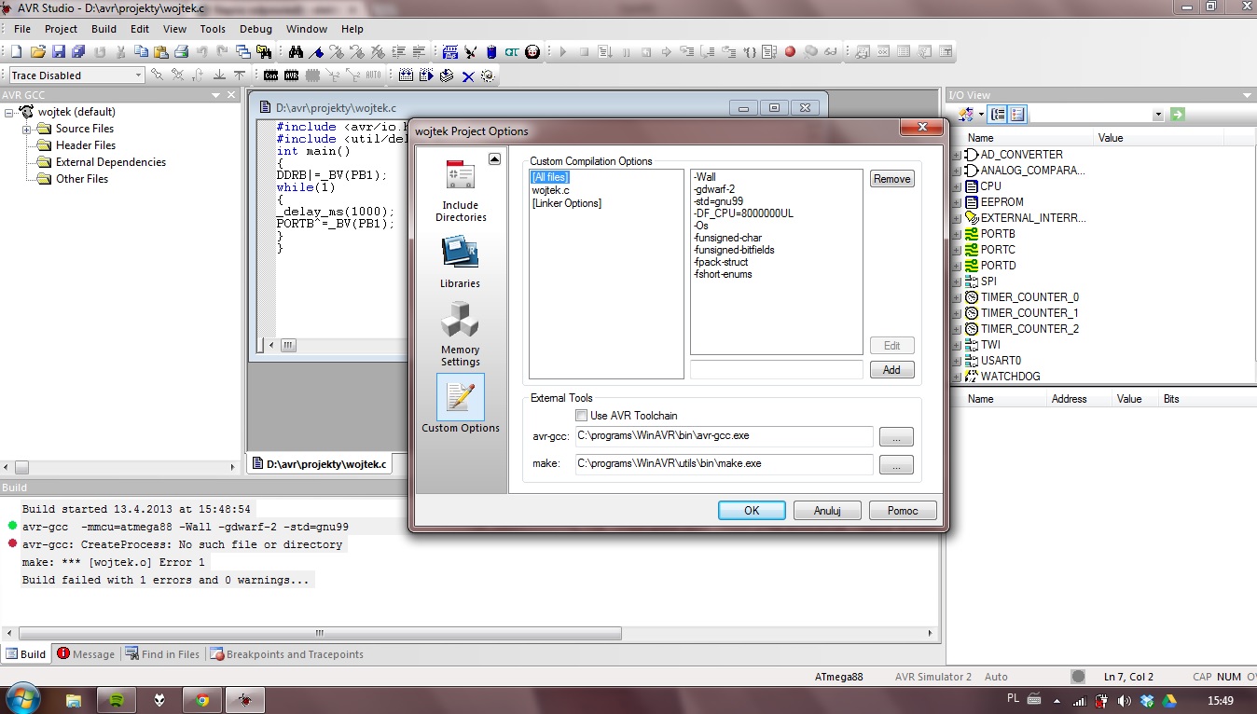Click the Remove button
Image resolution: width=1257 pixels, height=714 pixels.
pyautogui.click(x=891, y=179)
